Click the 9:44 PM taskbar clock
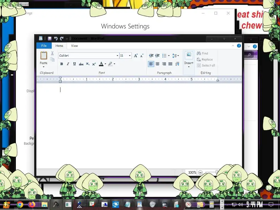This screenshot has height=210, width=280. 255,205
